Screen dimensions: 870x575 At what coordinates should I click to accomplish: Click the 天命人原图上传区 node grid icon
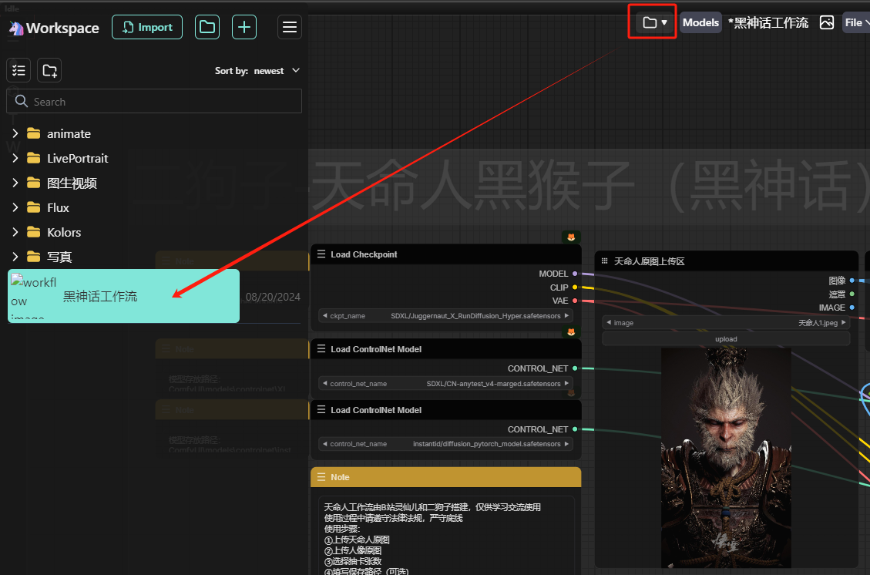pos(605,261)
